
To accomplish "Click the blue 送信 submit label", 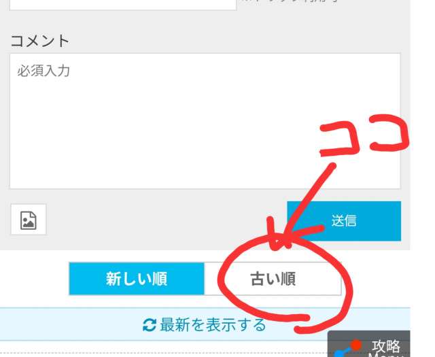I will click(x=344, y=221).
